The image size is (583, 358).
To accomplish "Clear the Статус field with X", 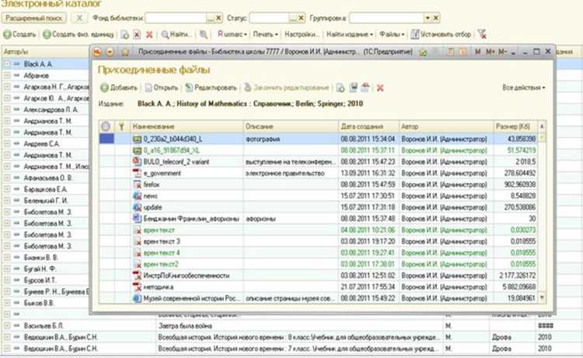I will (301, 18).
